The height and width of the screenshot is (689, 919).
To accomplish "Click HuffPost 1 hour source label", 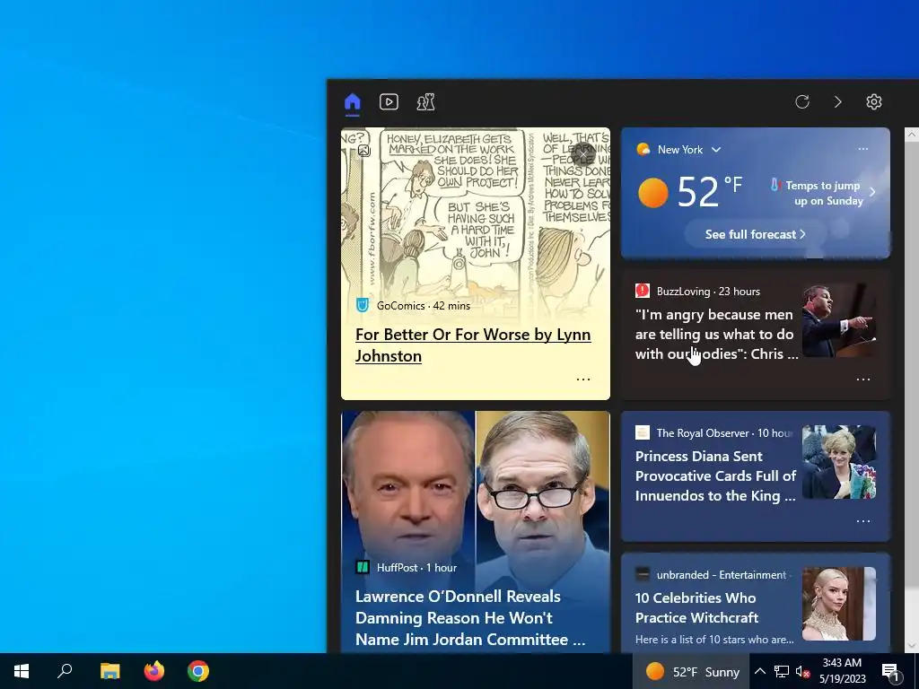I will (x=416, y=567).
